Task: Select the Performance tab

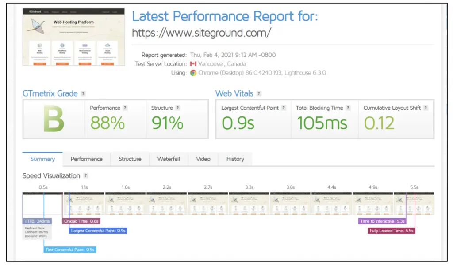Action: [x=86, y=159]
